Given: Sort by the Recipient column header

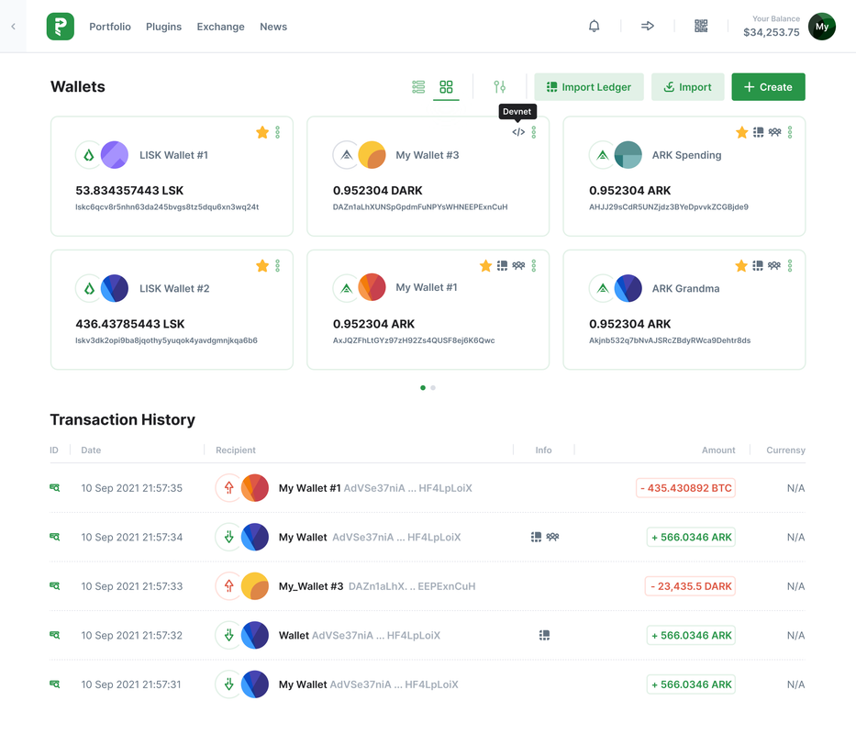Looking at the screenshot, I should (235, 450).
